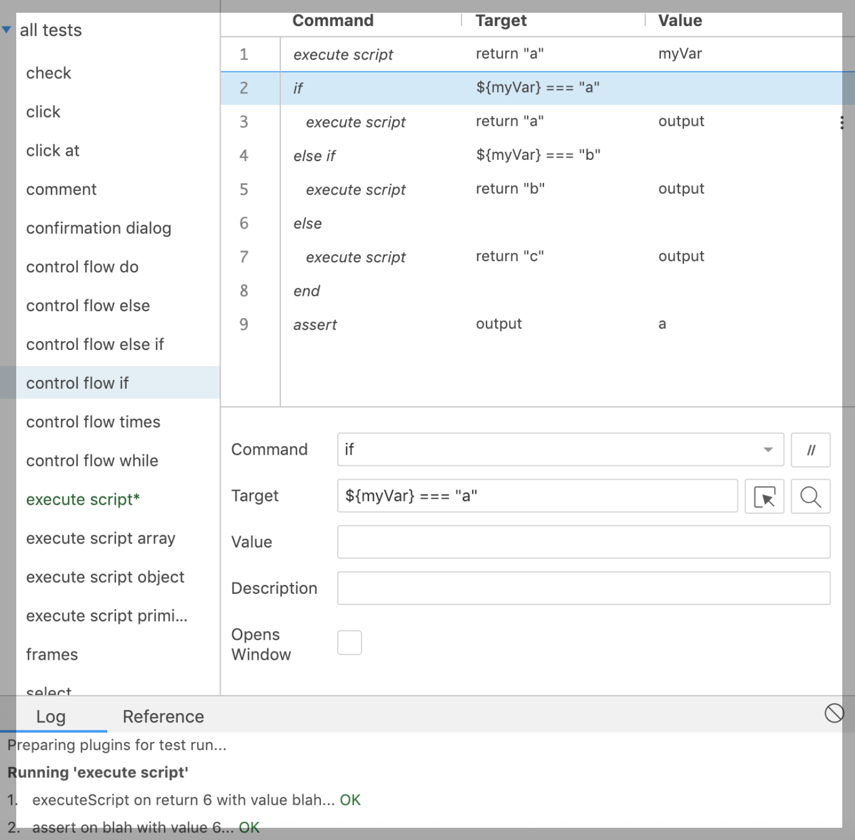Switch to the Reference tab

pos(162,716)
